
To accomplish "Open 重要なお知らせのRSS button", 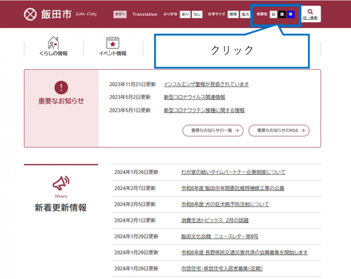I will (279, 130).
